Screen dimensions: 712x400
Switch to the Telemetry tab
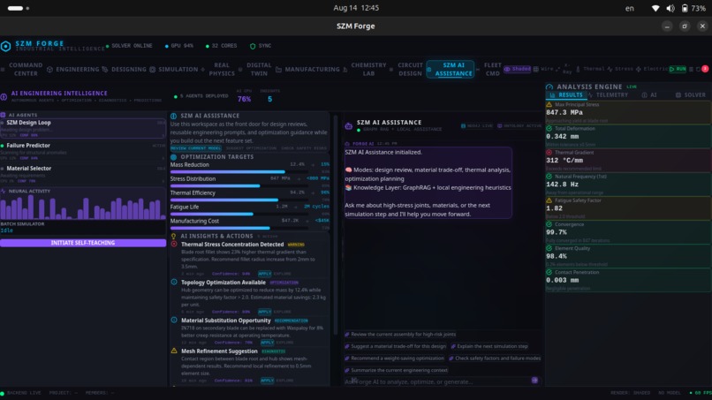tap(609, 94)
